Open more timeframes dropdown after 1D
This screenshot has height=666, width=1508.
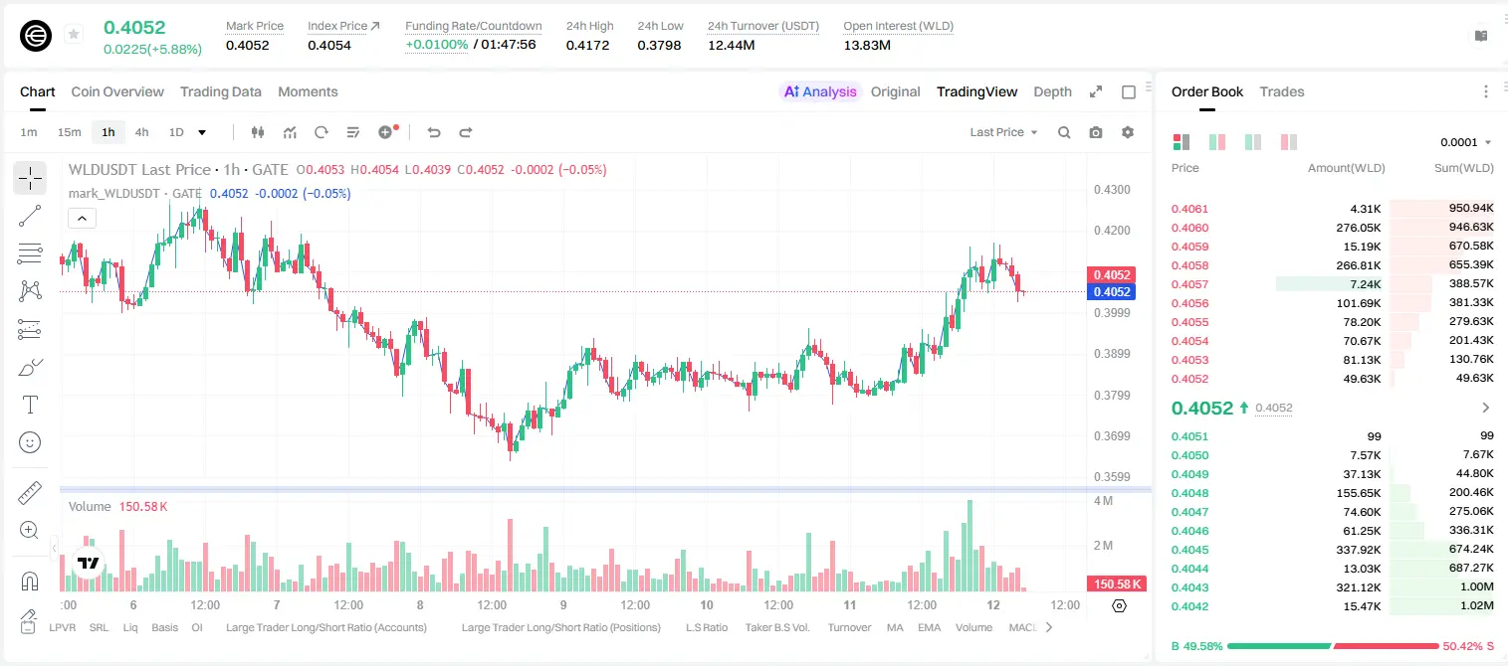(203, 132)
